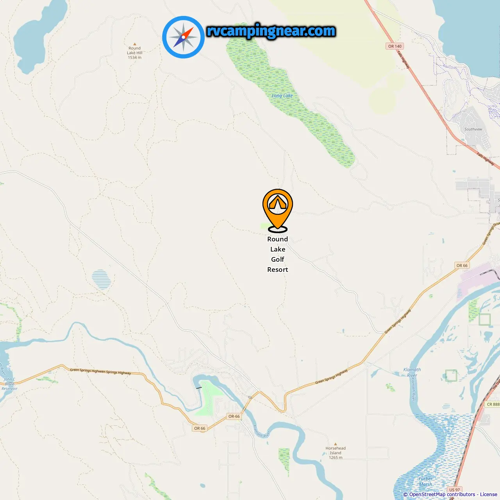Click the Klamath River label

pos(412,372)
